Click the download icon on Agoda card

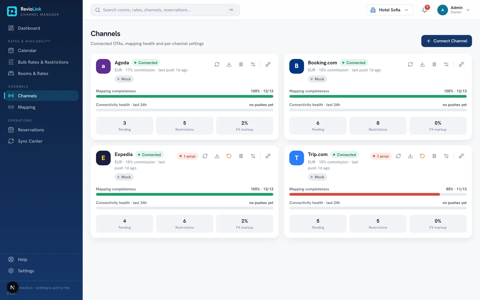[x=229, y=64]
